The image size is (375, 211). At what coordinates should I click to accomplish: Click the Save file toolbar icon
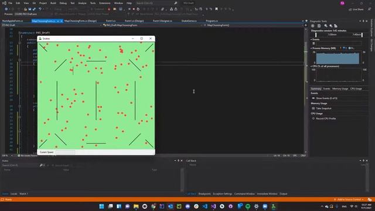pyautogui.click(x=30, y=9)
